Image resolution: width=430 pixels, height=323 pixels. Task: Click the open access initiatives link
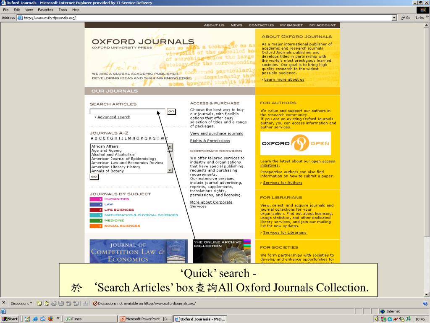pos(323,161)
